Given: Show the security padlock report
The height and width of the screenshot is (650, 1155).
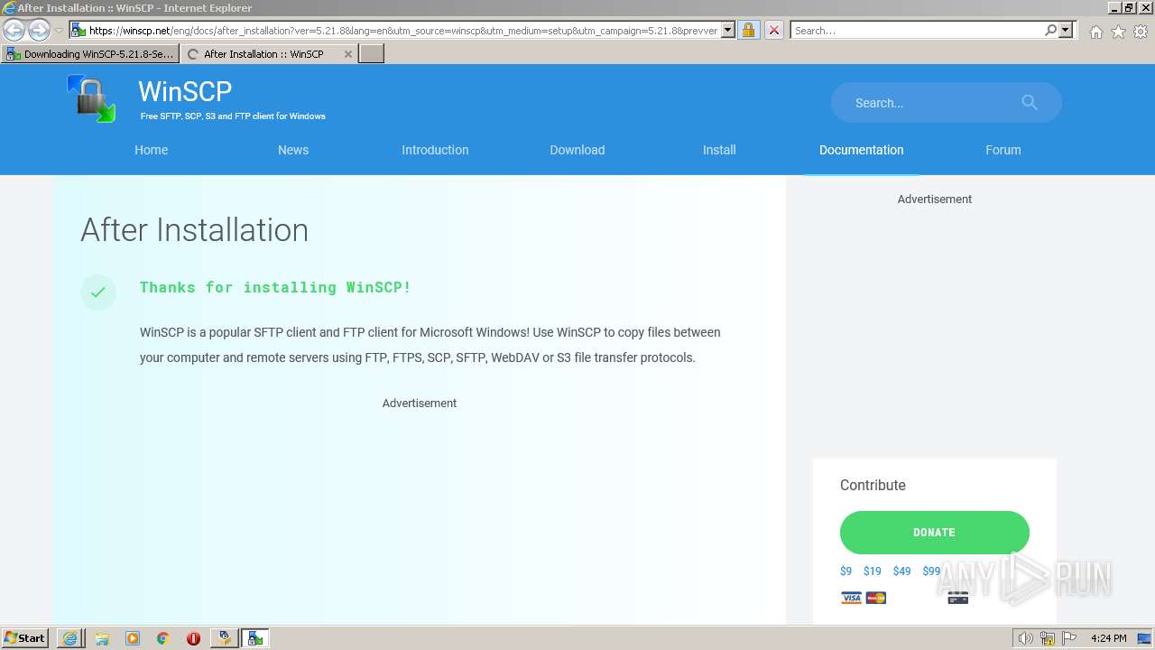Looking at the screenshot, I should 748,30.
